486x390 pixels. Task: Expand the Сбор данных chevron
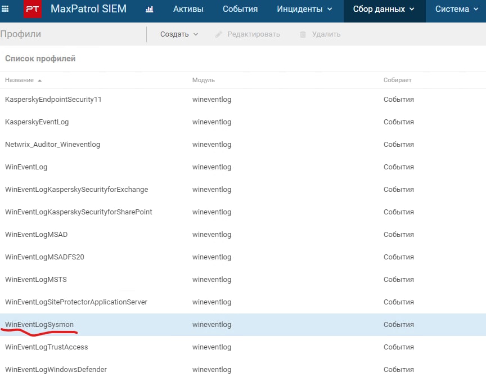pos(412,10)
